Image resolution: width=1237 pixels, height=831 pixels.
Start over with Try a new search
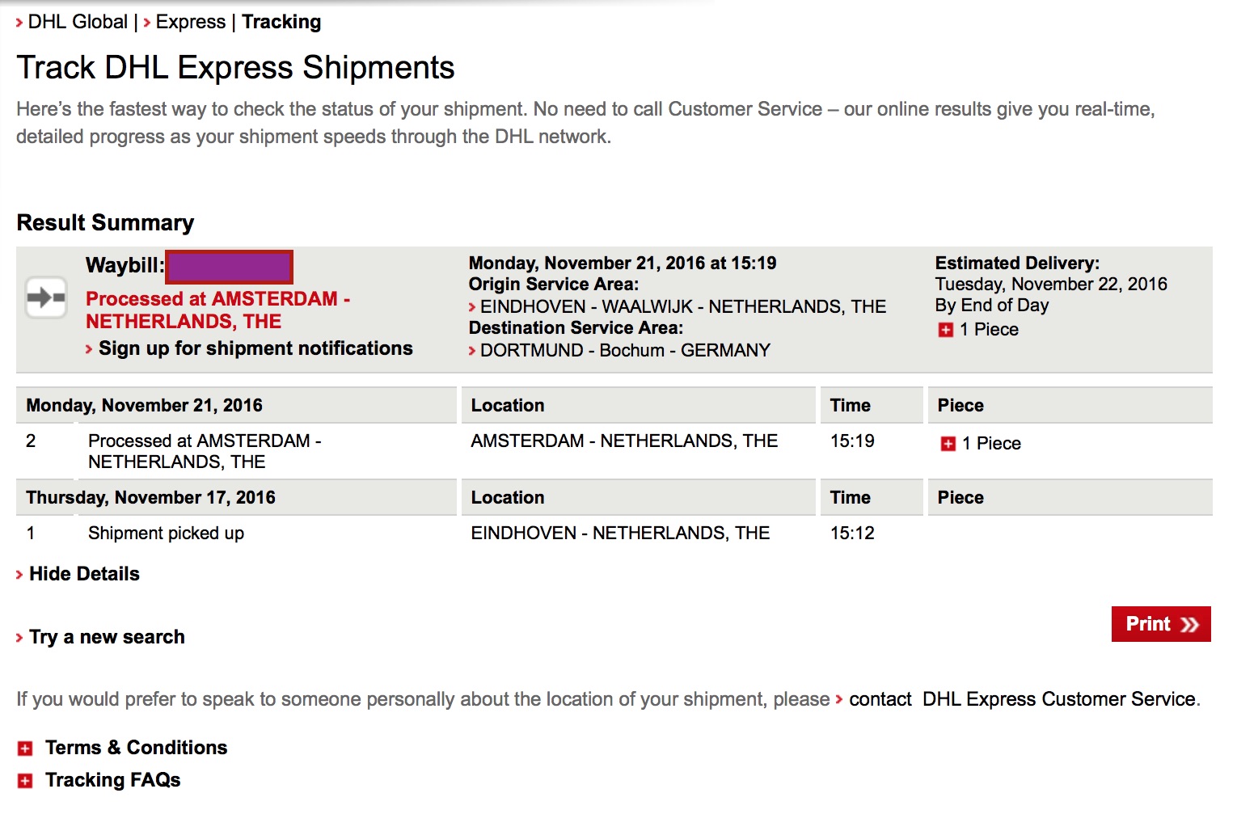107,637
